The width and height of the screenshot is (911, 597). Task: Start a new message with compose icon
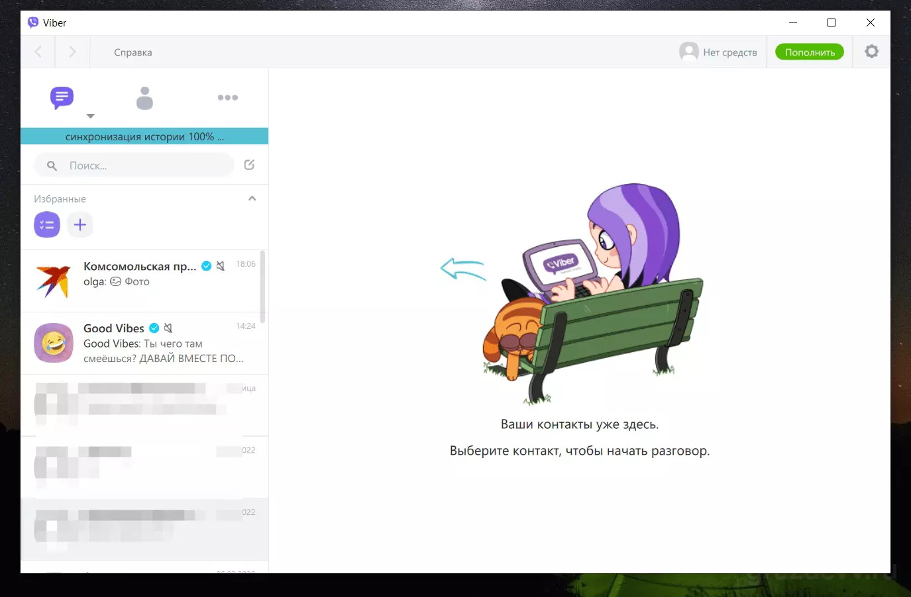[249, 165]
